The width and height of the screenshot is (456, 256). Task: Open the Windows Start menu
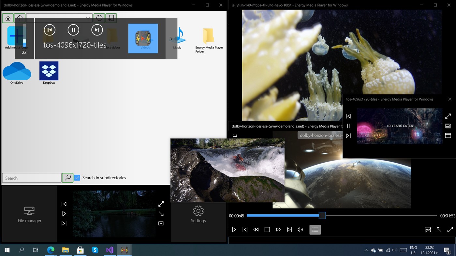[7, 250]
